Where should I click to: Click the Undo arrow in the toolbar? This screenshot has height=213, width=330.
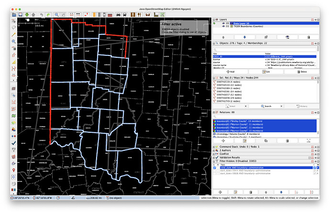click(42, 14)
